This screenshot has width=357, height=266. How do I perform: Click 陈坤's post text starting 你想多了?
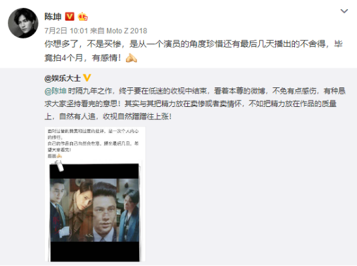[193, 51]
